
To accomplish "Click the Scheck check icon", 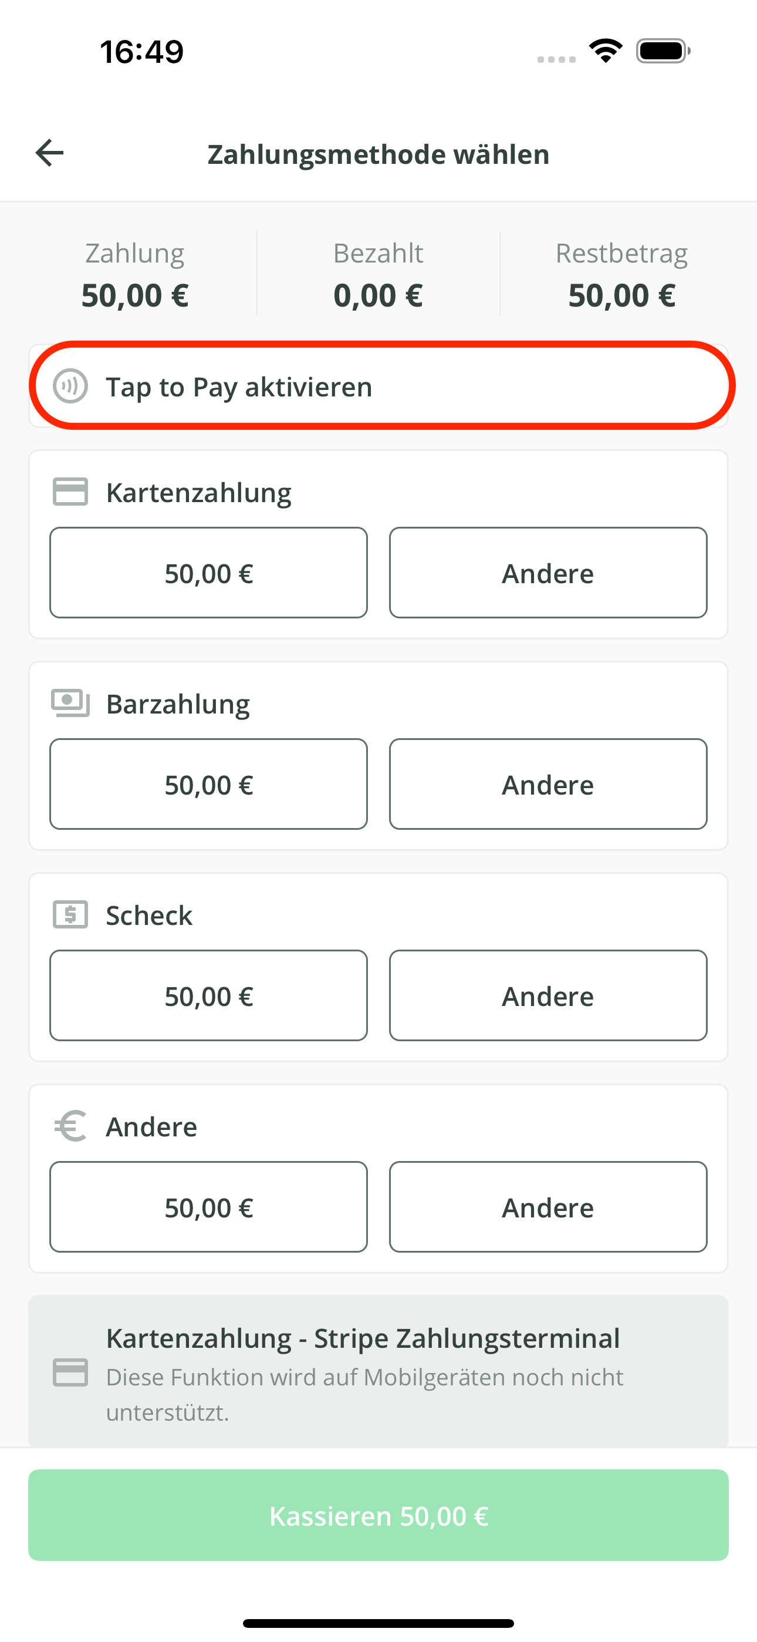I will tap(70, 915).
